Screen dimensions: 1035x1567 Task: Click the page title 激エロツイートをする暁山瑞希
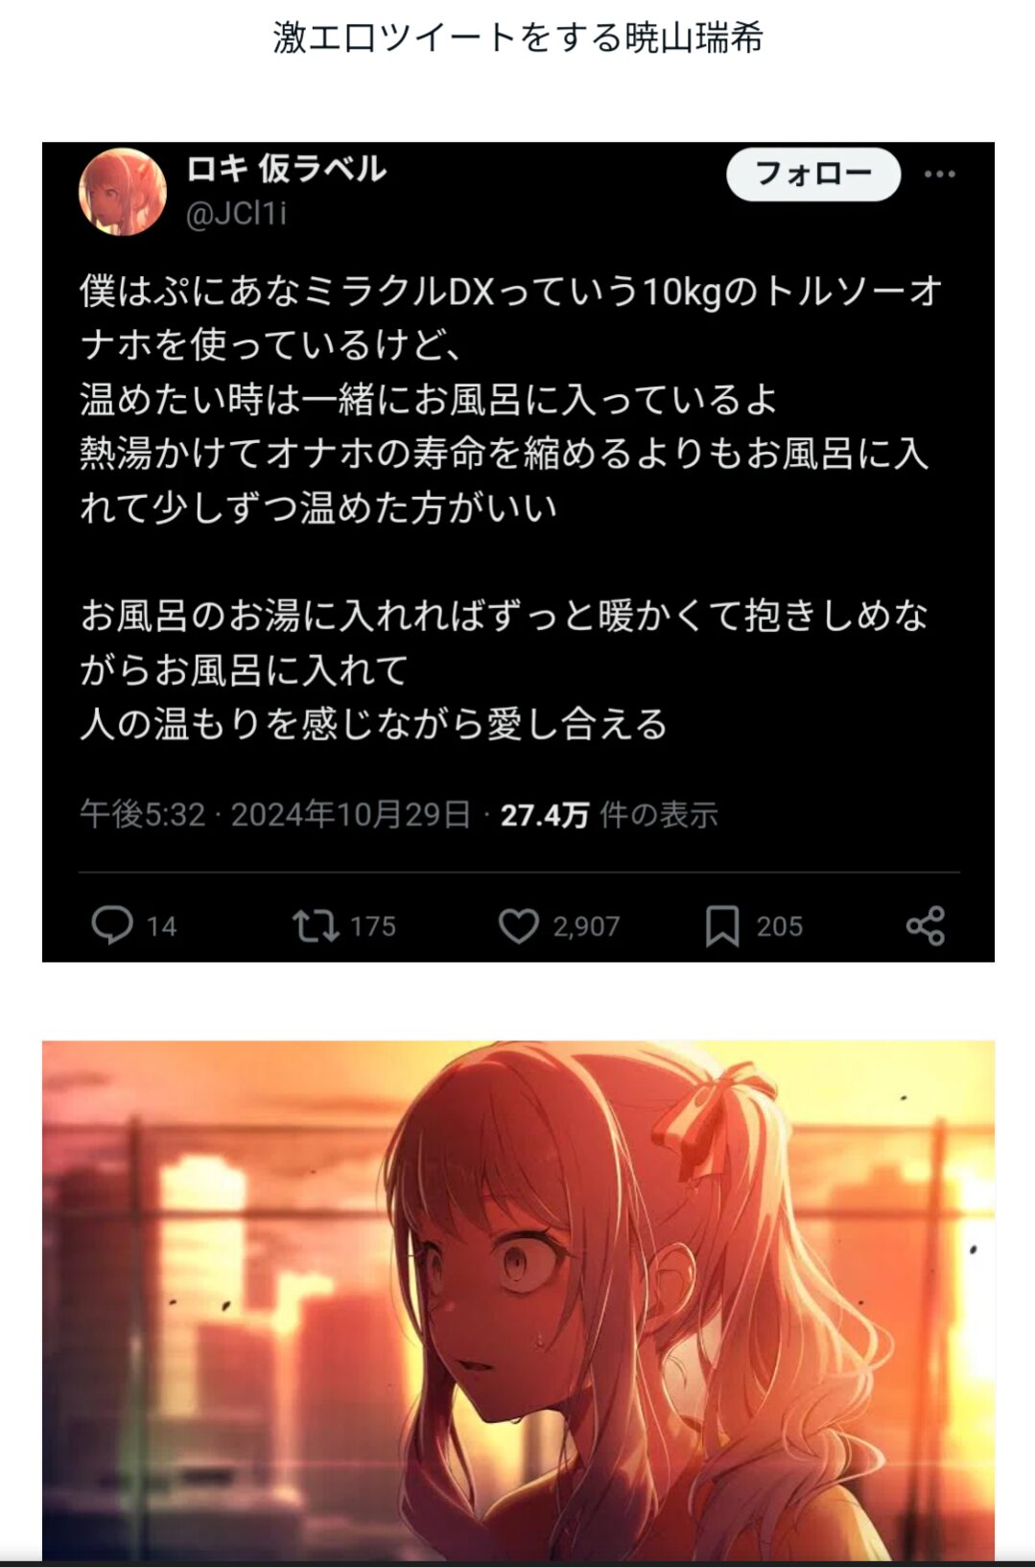pos(518,38)
